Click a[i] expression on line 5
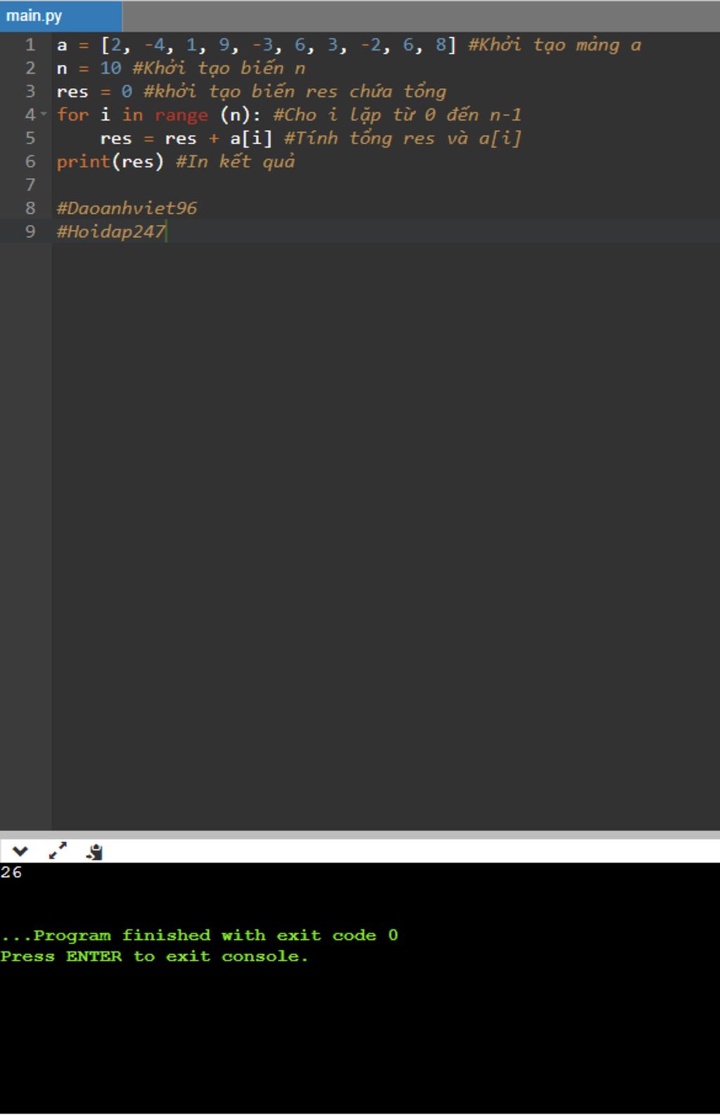This screenshot has height=1115, width=720. pos(251,138)
